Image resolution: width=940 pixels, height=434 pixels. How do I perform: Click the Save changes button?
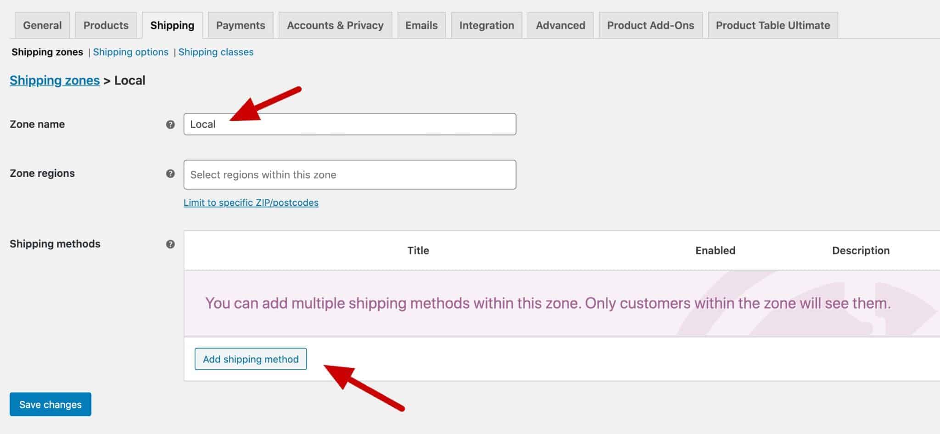pos(50,404)
